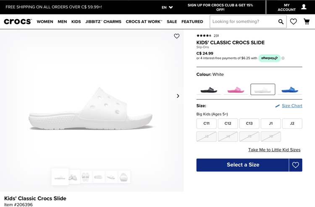Open the Size Chart link
This screenshot has height=207, width=315.
[292, 106]
